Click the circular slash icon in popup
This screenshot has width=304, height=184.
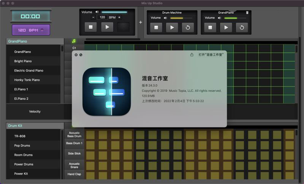pos(81,55)
